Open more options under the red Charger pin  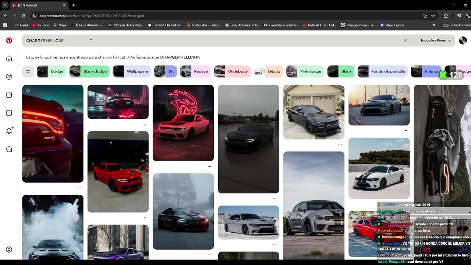pyautogui.click(x=144, y=218)
